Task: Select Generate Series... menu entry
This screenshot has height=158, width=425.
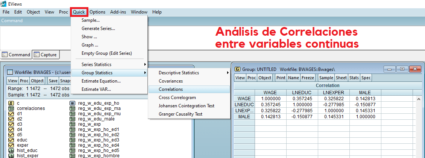Action: [x=109, y=29]
